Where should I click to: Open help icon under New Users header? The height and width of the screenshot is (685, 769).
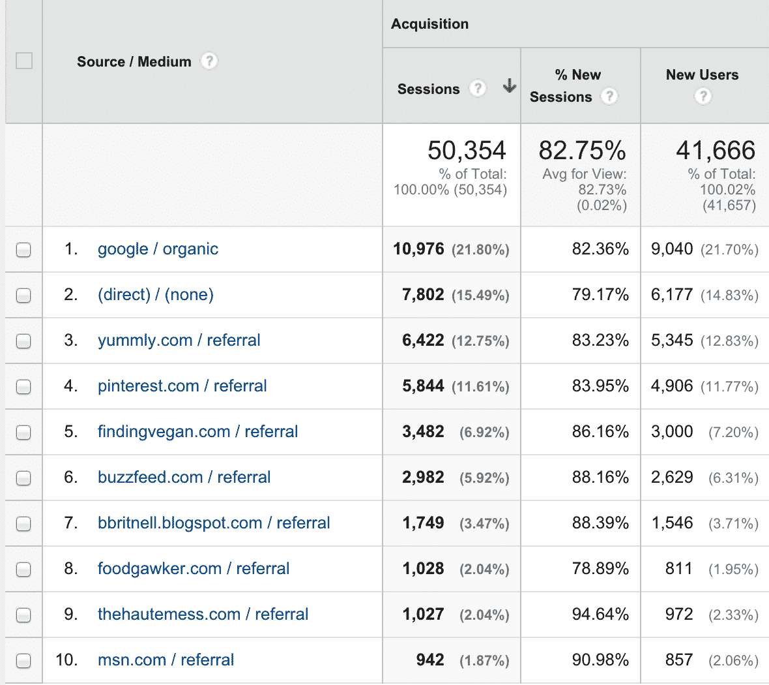click(x=703, y=97)
